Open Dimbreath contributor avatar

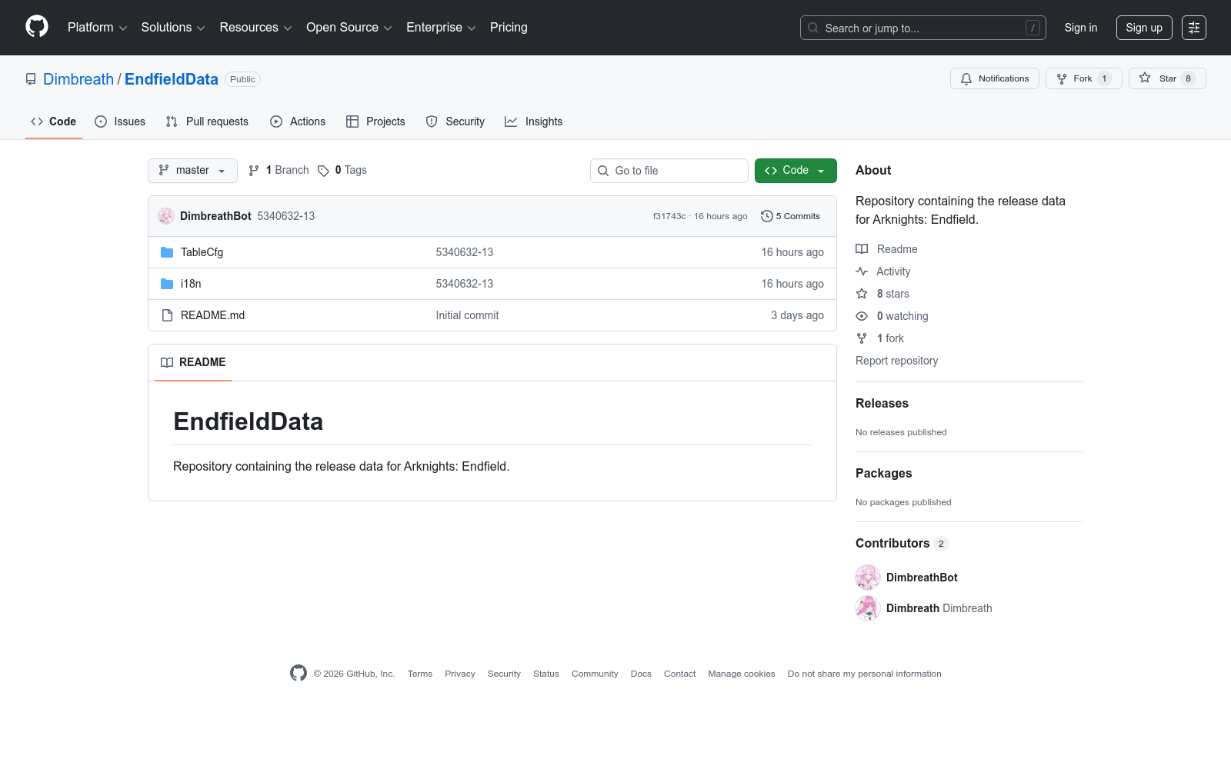pyautogui.click(x=868, y=608)
